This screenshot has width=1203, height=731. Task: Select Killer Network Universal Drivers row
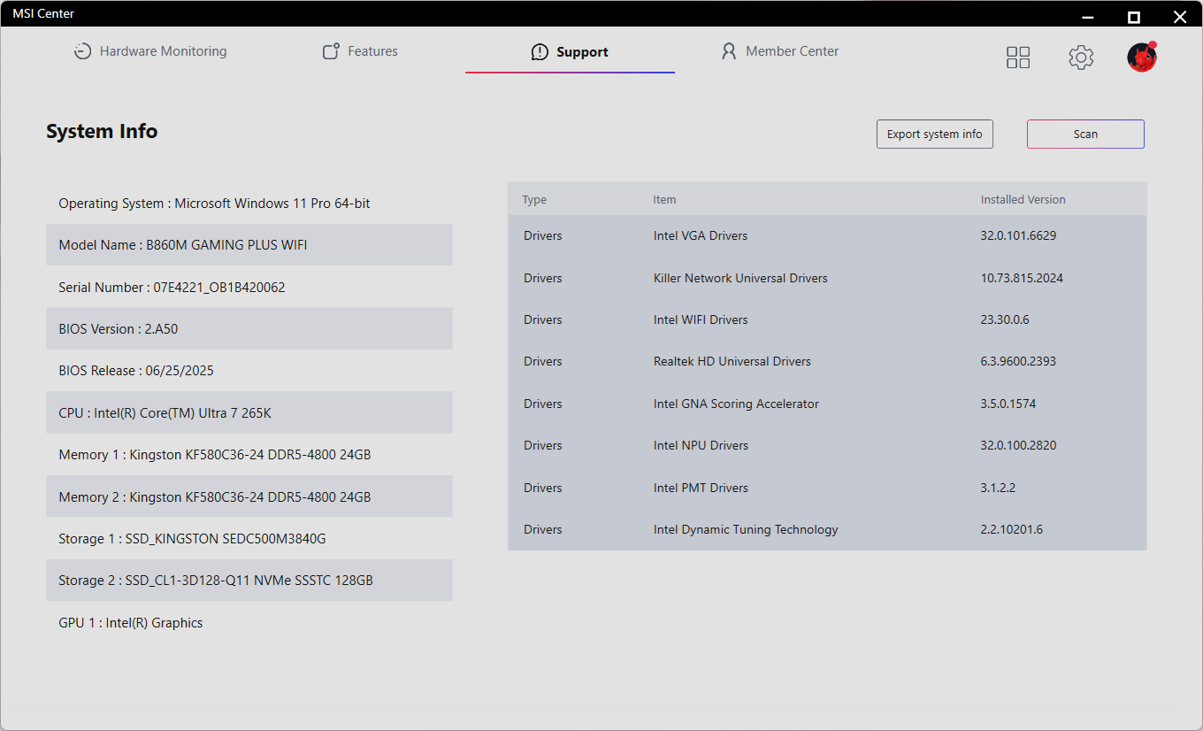coord(827,278)
